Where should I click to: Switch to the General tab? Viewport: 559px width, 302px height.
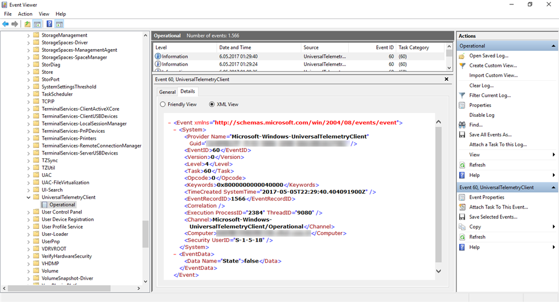tap(167, 92)
